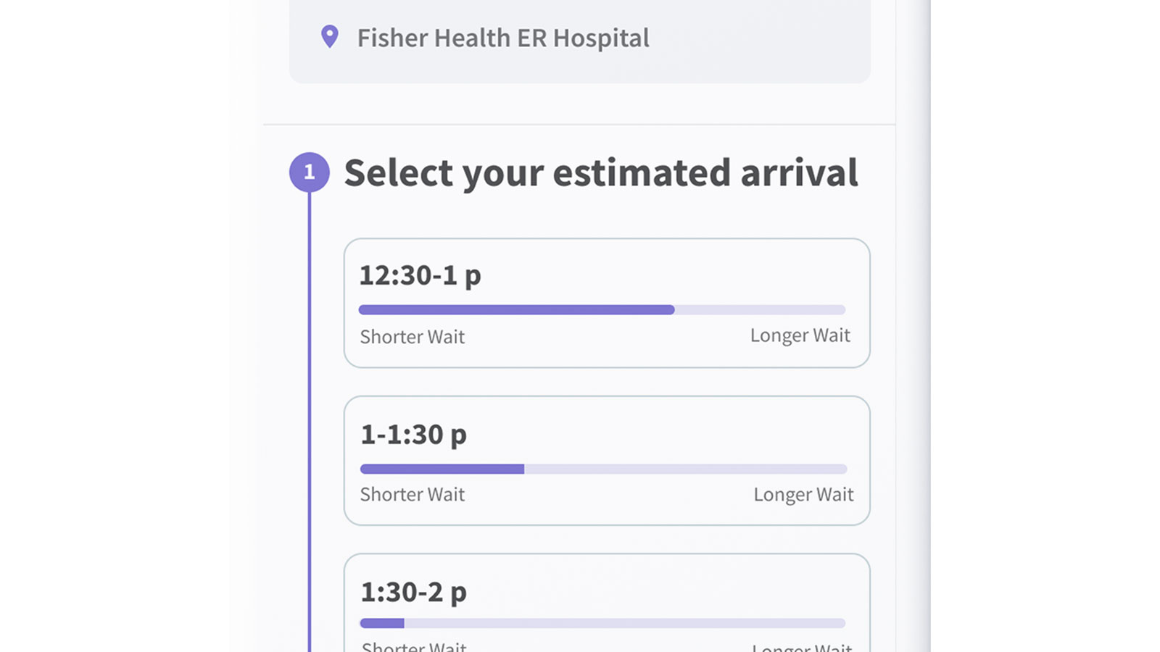Select the 12:30-1 p arrival slot
Viewport: 1160px width, 652px height.
[606, 302]
